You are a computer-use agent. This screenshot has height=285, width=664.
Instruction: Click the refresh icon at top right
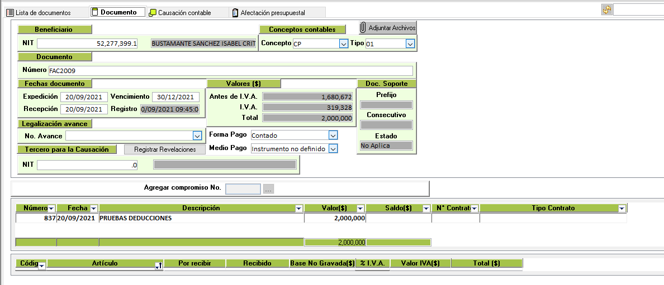point(606,9)
